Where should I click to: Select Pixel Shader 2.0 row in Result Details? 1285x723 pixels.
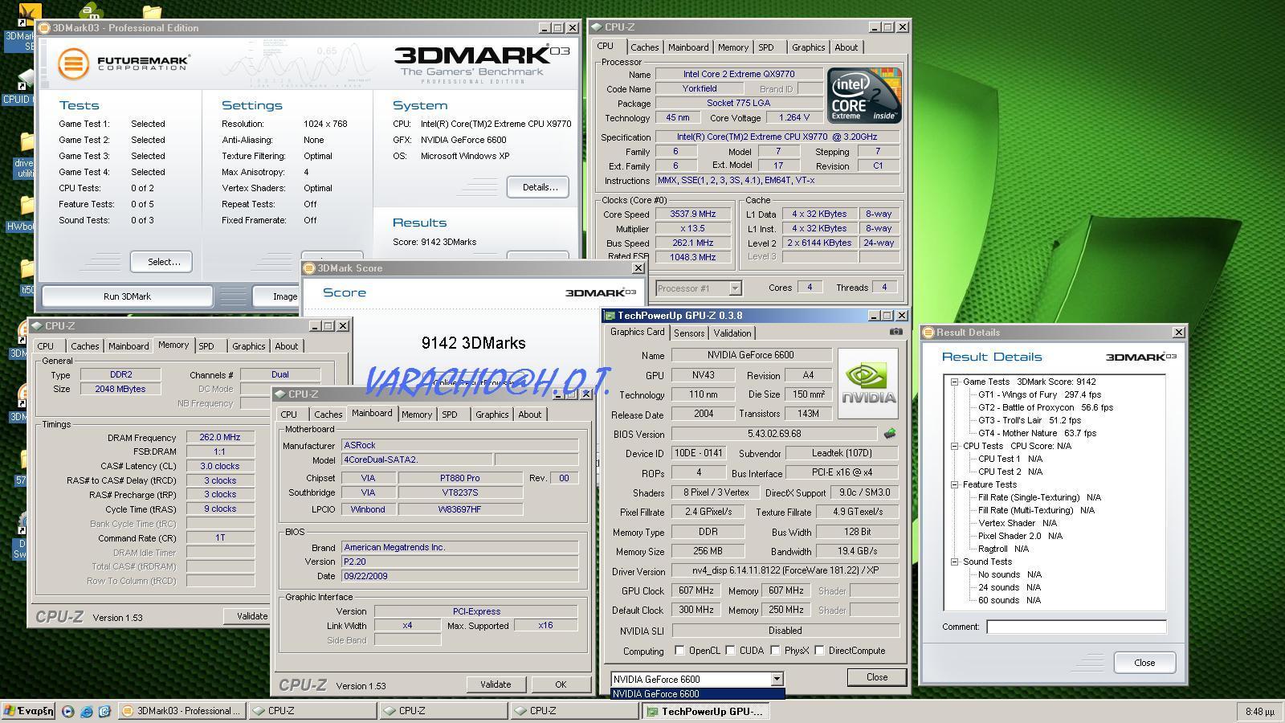[x=1020, y=537]
